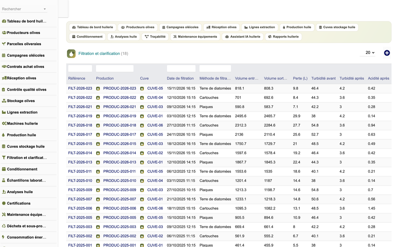Screen dimensions: 400x247
Task: Open record FILT-2025-006
Action: tap(80, 208)
